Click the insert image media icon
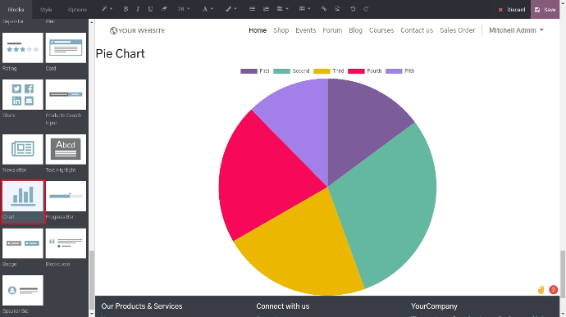The width and height of the screenshot is (566, 317). (x=337, y=9)
